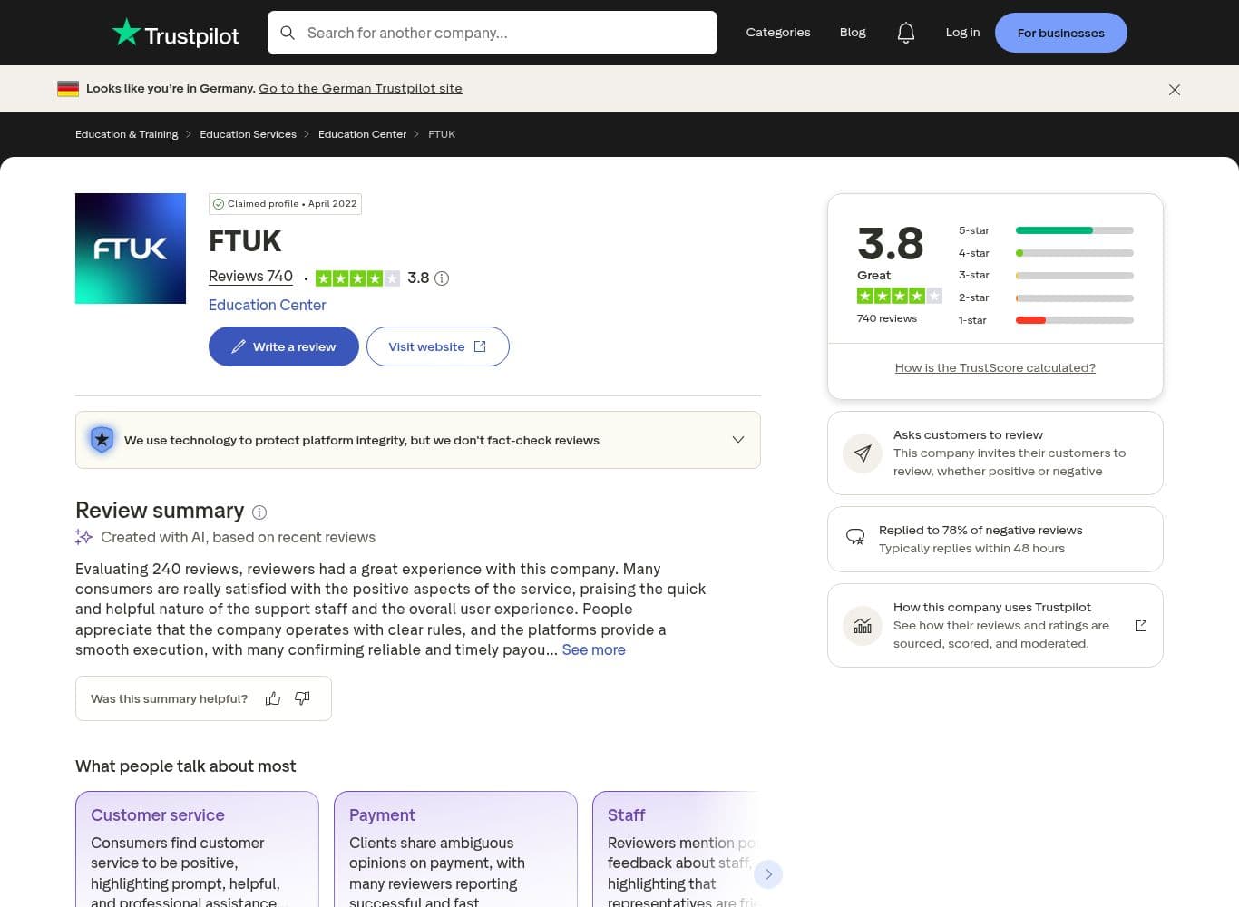
Task: Click the Asks customers to review heading
Action: 968,435
